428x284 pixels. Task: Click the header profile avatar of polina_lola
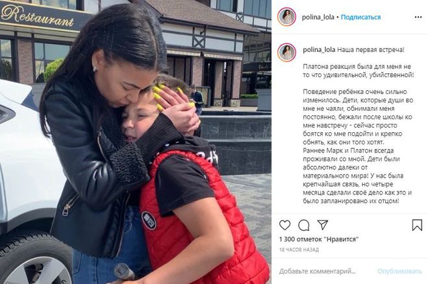pos(286,17)
